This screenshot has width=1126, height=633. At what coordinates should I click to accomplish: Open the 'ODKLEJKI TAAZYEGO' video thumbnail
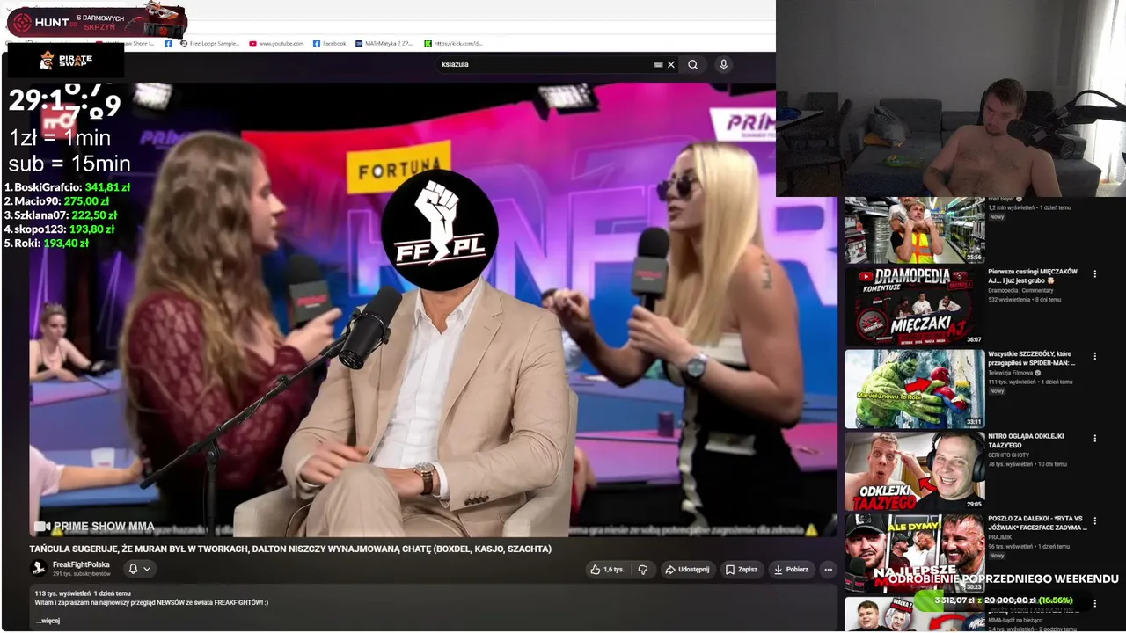tap(915, 471)
